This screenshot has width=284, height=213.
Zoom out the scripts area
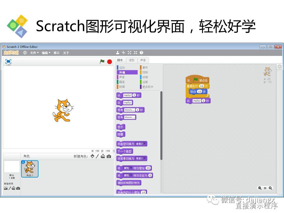[x=260, y=188]
